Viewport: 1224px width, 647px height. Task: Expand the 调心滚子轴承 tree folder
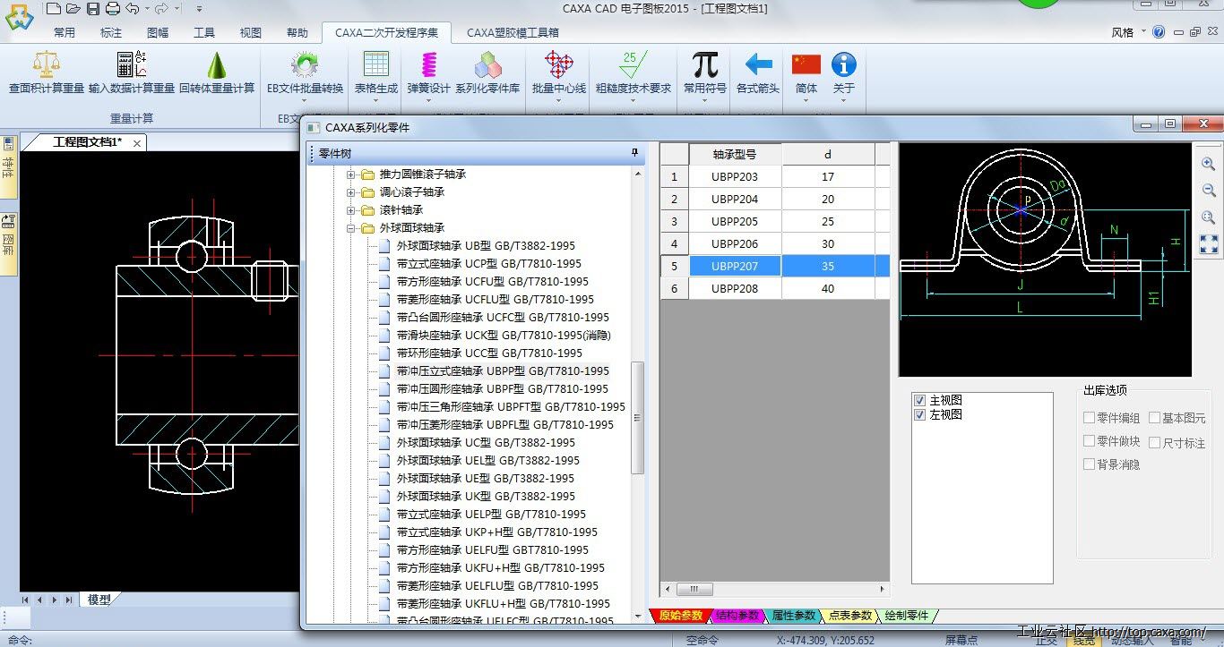(351, 192)
